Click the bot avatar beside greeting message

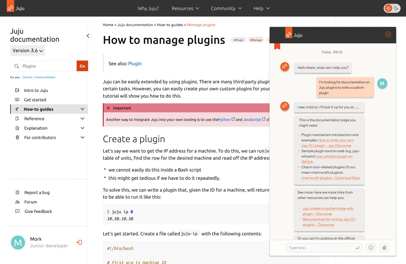(x=285, y=66)
